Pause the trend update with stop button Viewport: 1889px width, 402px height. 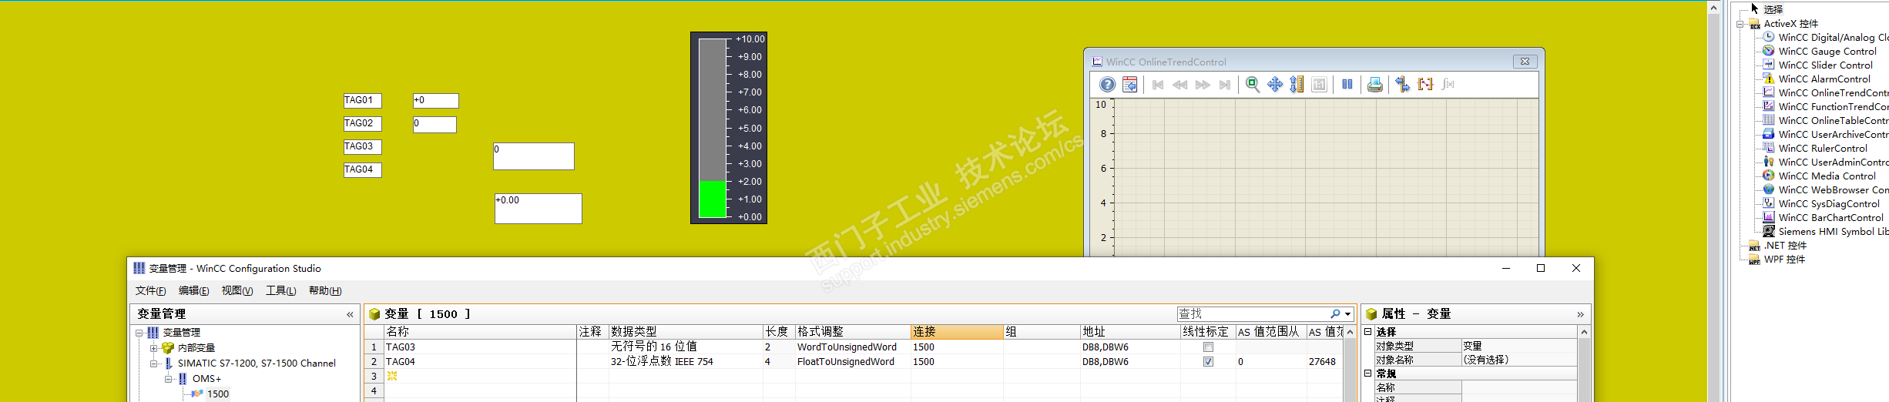click(x=1347, y=85)
